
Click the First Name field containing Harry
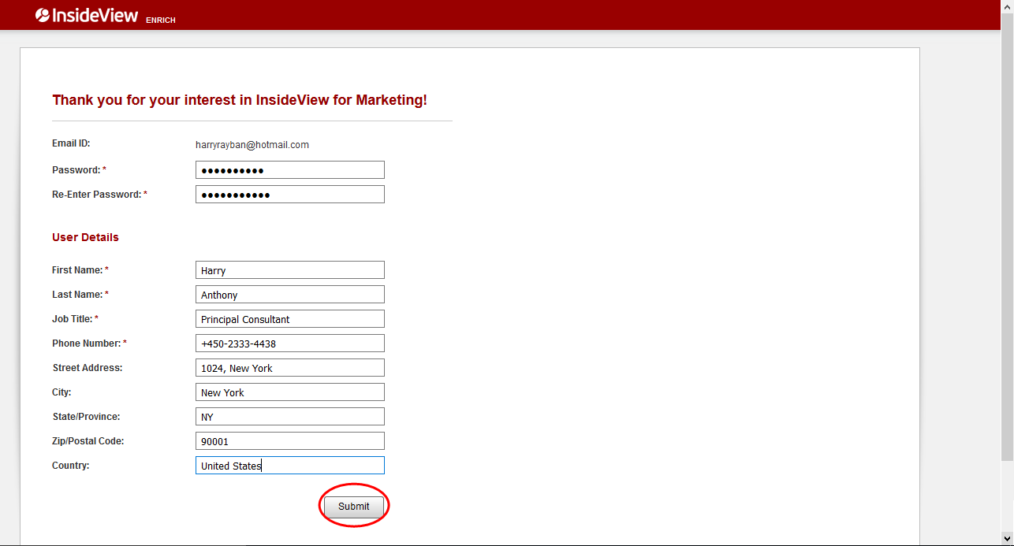[x=290, y=270]
